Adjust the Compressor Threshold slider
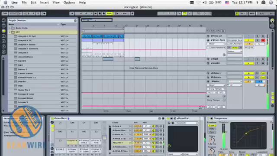277x156 pixels. 224,136
